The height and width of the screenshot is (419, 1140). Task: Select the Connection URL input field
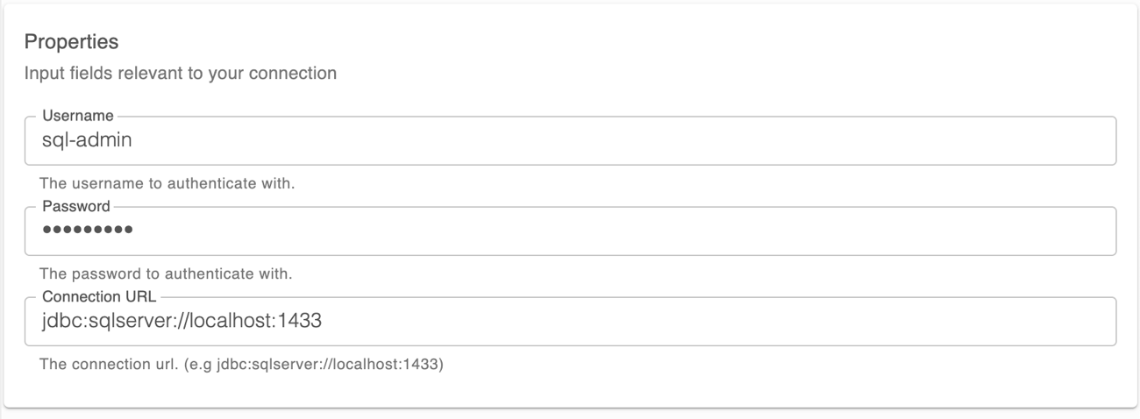click(570, 321)
